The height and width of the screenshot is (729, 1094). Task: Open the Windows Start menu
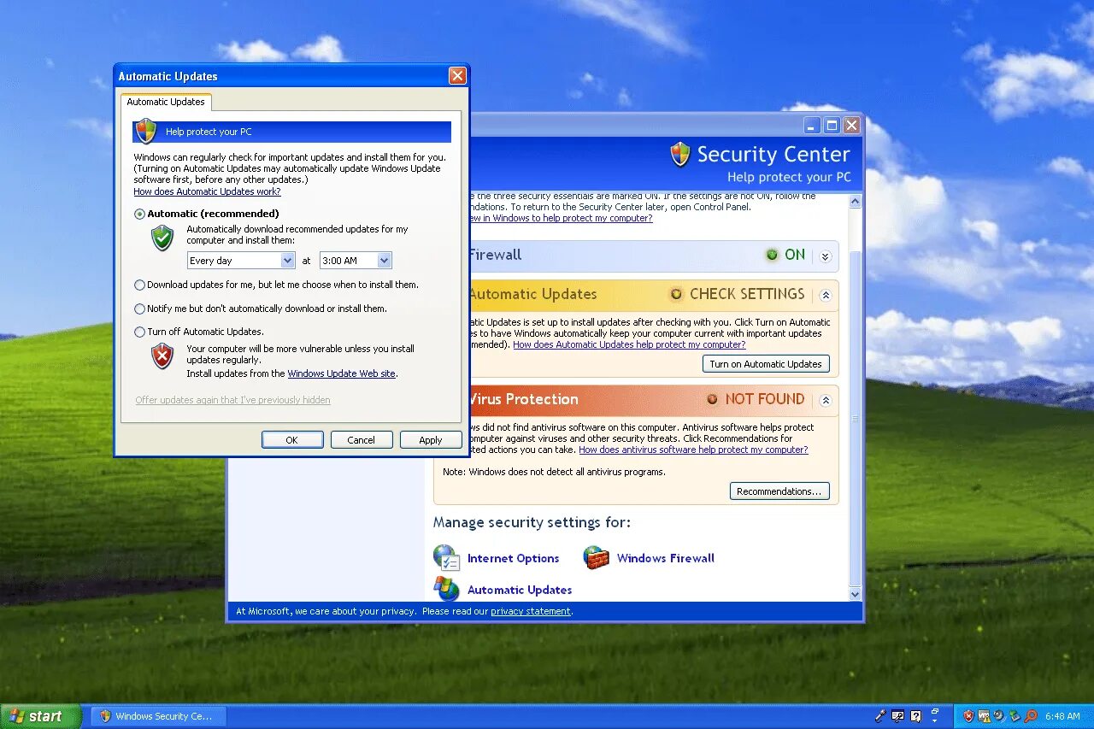pos(41,716)
